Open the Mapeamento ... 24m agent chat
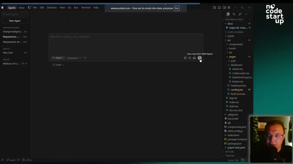 15,37
